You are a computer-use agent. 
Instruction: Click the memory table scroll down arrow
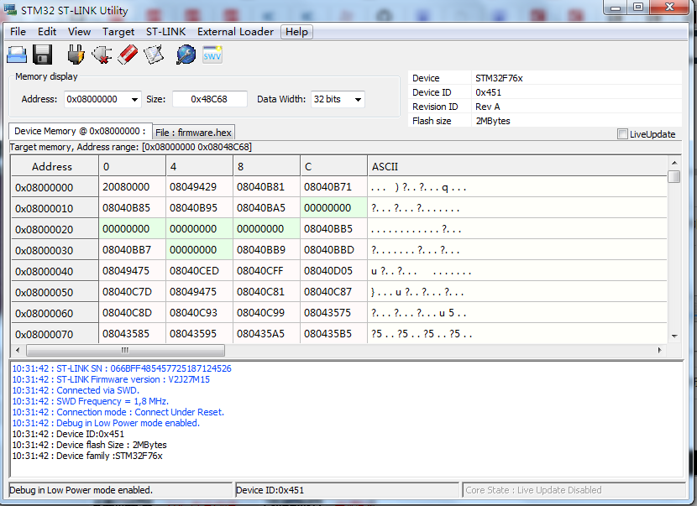coord(674,336)
